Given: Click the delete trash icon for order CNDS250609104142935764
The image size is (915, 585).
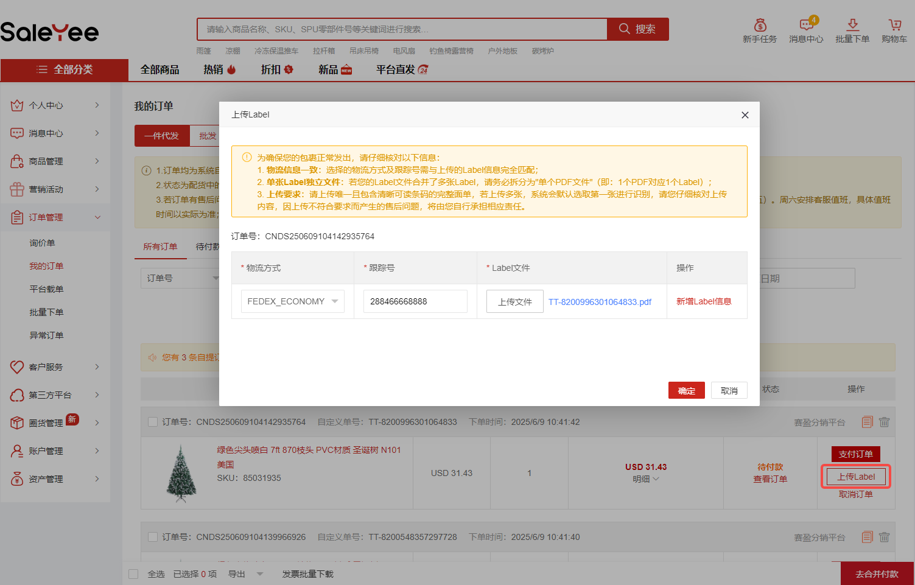Looking at the screenshot, I should pyautogui.click(x=884, y=422).
